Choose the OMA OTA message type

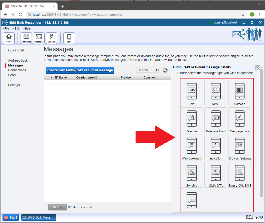click(216, 175)
